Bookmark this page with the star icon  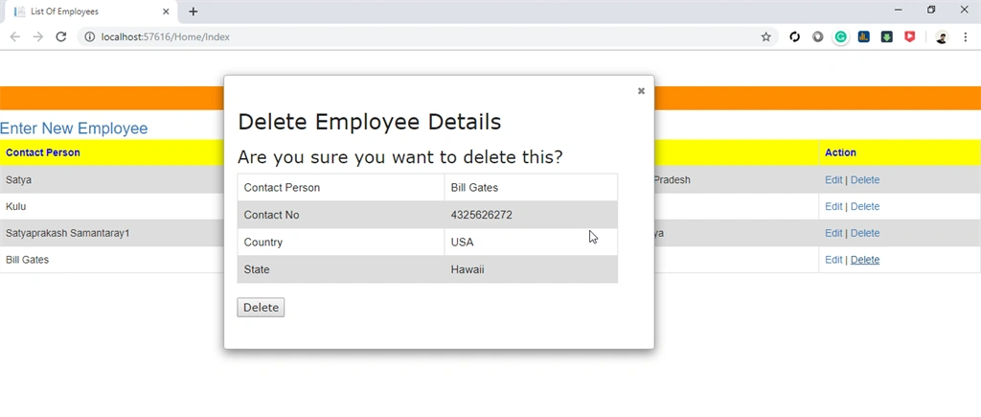pos(765,37)
